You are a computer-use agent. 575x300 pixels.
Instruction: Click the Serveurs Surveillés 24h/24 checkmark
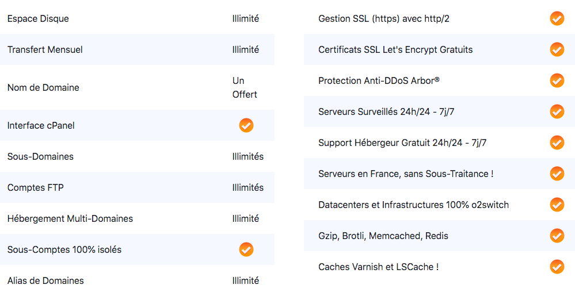[x=557, y=111]
